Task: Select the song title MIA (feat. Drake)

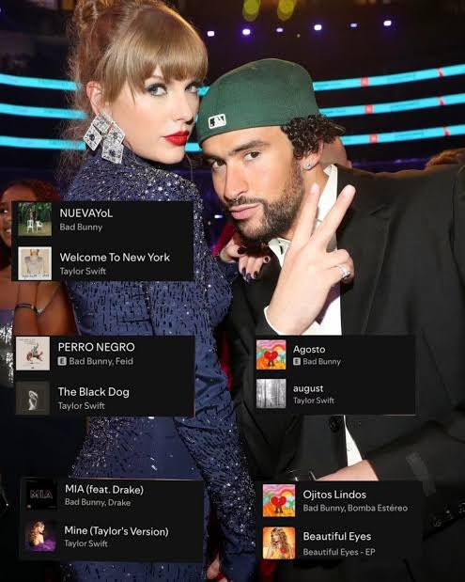Action: point(104,490)
